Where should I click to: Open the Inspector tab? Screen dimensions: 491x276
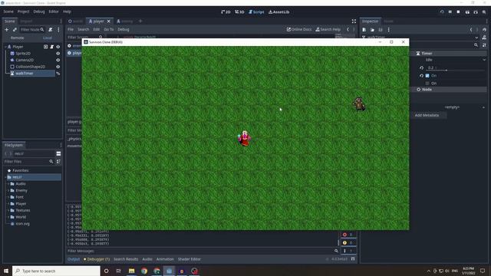click(370, 21)
